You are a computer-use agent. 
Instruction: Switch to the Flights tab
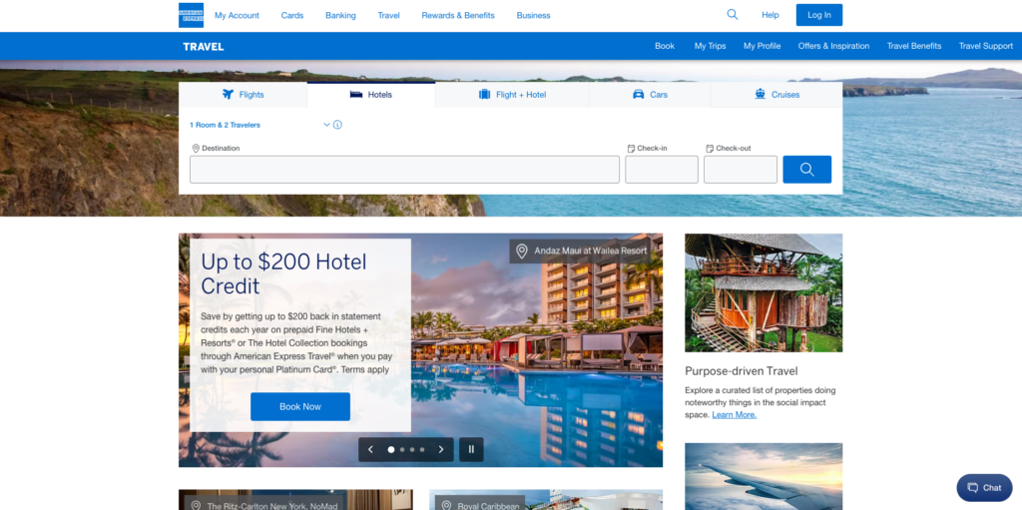pyautogui.click(x=243, y=95)
